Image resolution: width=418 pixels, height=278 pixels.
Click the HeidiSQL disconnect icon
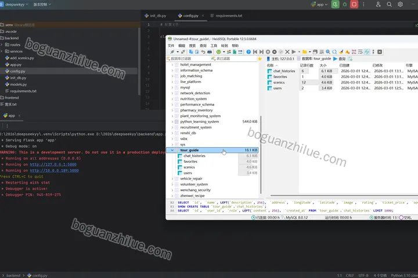pos(183,52)
